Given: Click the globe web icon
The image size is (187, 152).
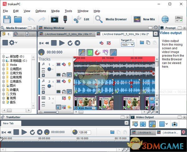Looking at the screenshot, I should (165, 19).
